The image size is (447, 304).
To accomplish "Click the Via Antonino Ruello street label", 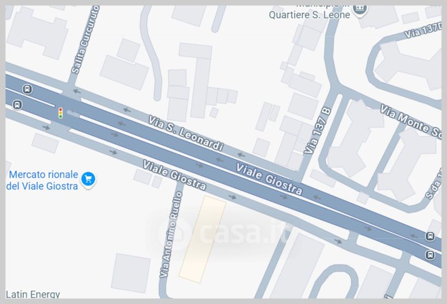I will pos(171,234).
